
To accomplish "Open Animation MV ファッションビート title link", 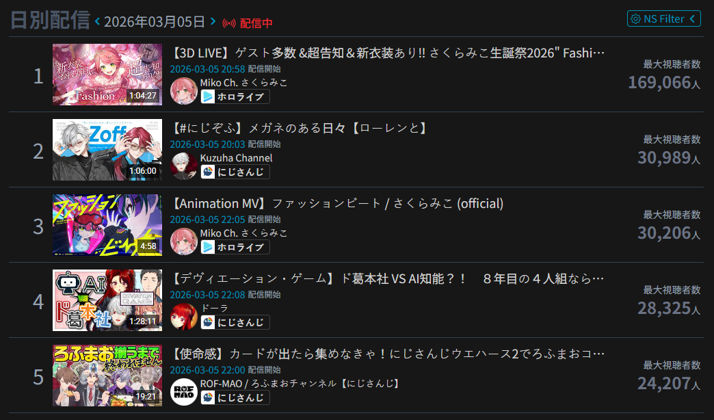I will [337, 204].
